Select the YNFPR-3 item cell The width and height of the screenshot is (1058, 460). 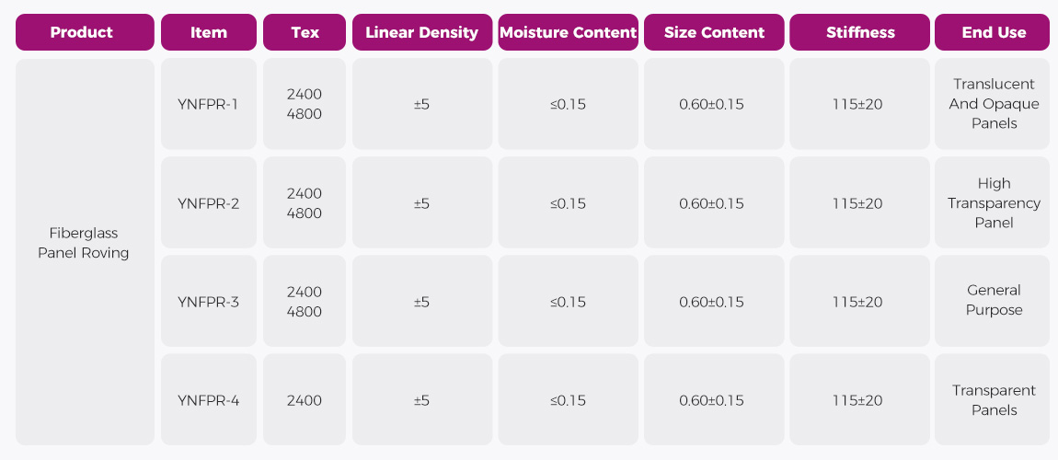coord(209,302)
